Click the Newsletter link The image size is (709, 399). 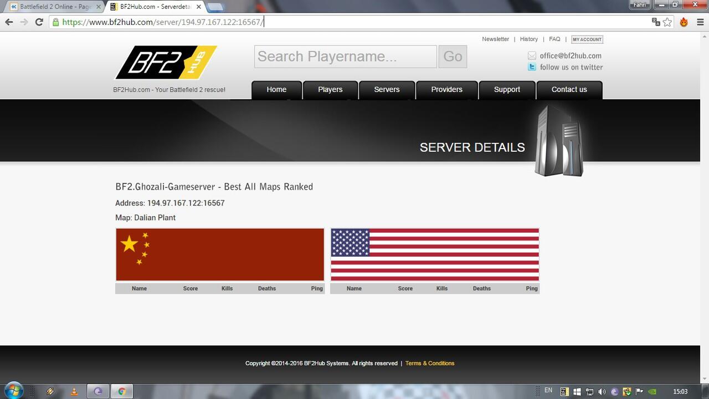[495, 39]
